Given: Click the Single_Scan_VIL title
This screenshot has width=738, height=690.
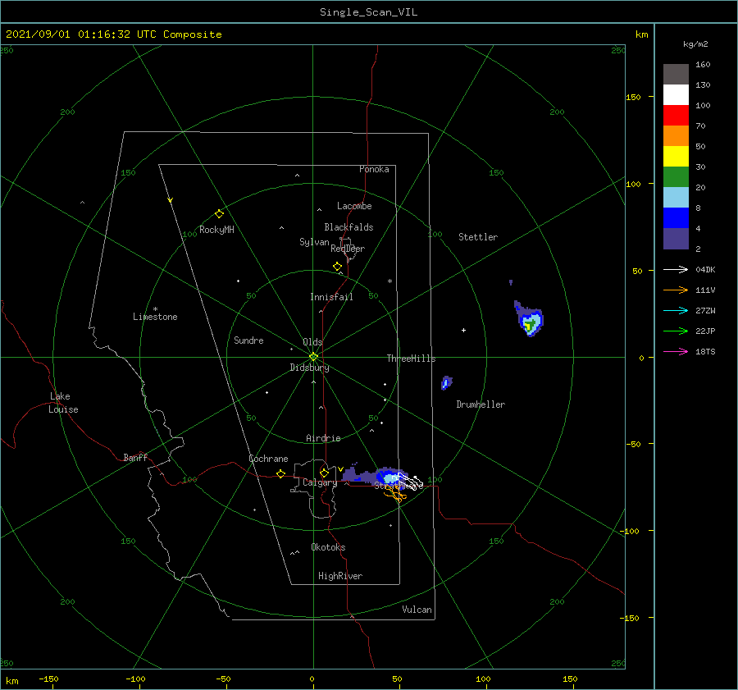Looking at the screenshot, I should (368, 12).
